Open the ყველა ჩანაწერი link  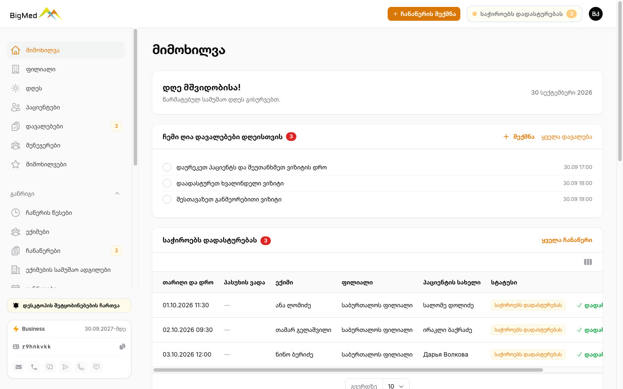click(567, 240)
